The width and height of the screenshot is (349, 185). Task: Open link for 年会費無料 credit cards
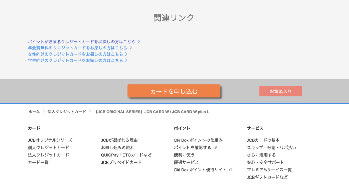80,48
